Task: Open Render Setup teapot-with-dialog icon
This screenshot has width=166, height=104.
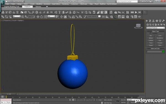Action: [x=132, y=17]
